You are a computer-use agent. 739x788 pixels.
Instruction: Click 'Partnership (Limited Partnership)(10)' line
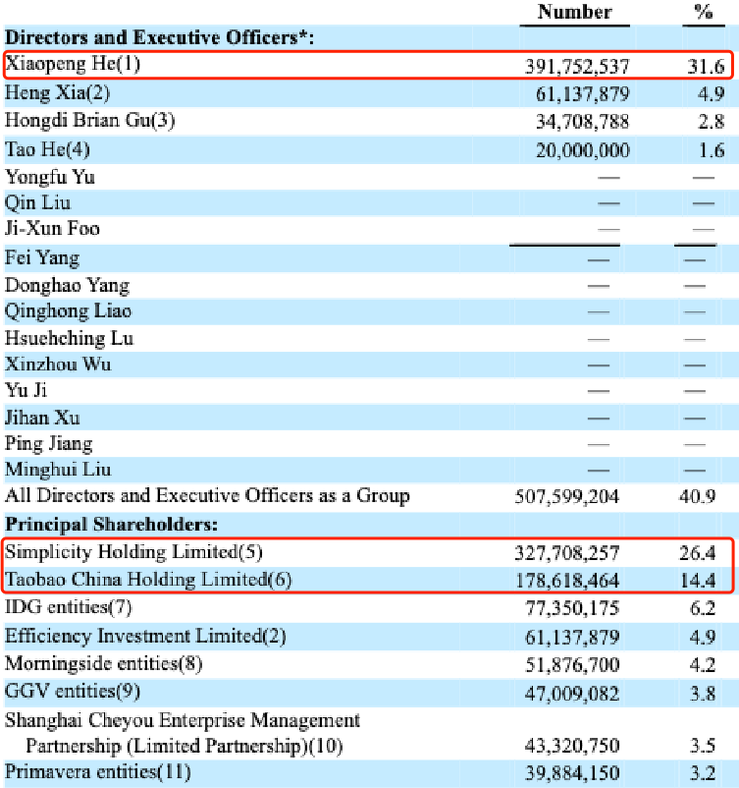[x=185, y=747]
